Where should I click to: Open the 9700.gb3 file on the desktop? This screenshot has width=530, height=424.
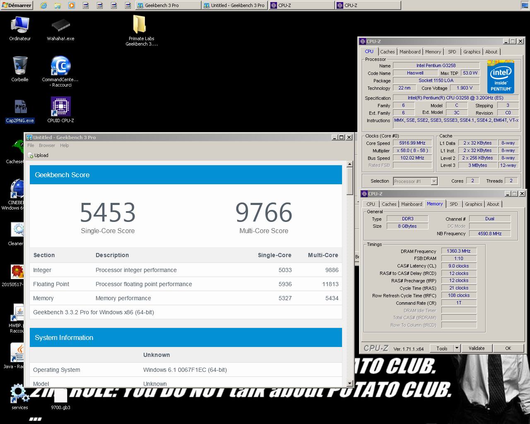pos(60,399)
